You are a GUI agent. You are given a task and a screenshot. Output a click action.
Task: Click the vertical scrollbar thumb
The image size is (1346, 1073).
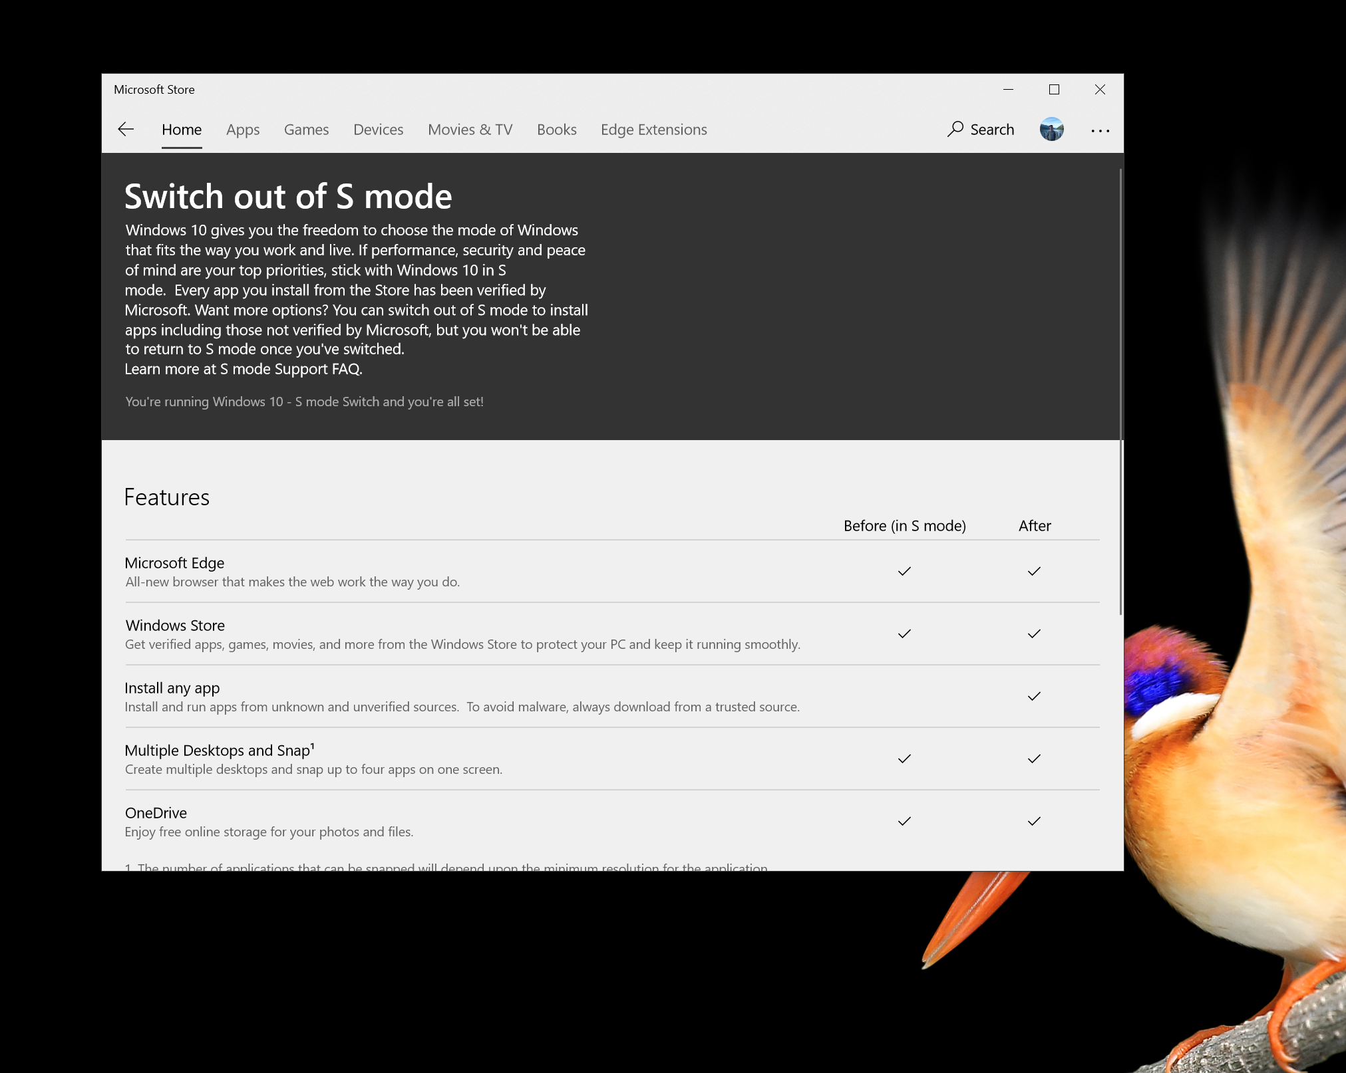tap(1120, 392)
